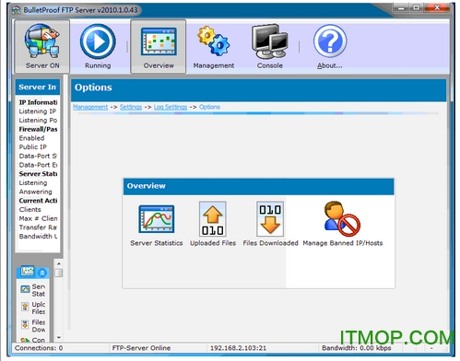Click the Options page header

coord(258,90)
